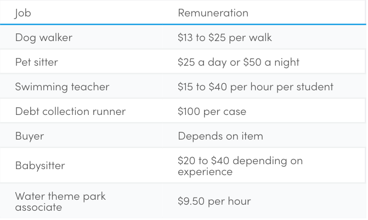Click the word experience in Babysitter row

click(x=205, y=172)
